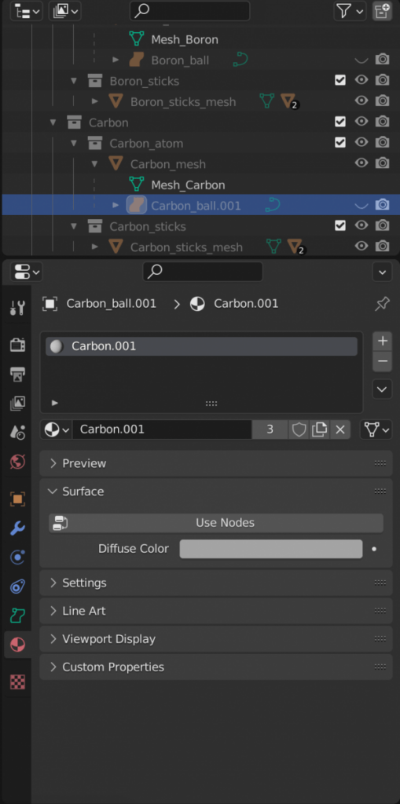Uncheck the Carbon collection checkbox
This screenshot has height=804, width=400.
coord(340,122)
